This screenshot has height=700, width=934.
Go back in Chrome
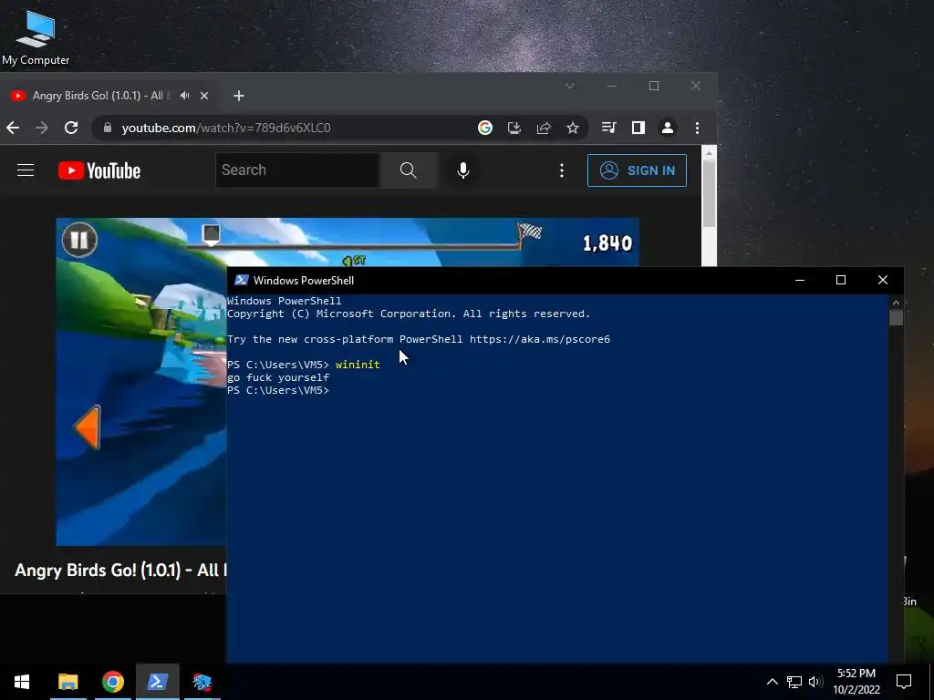(x=13, y=128)
